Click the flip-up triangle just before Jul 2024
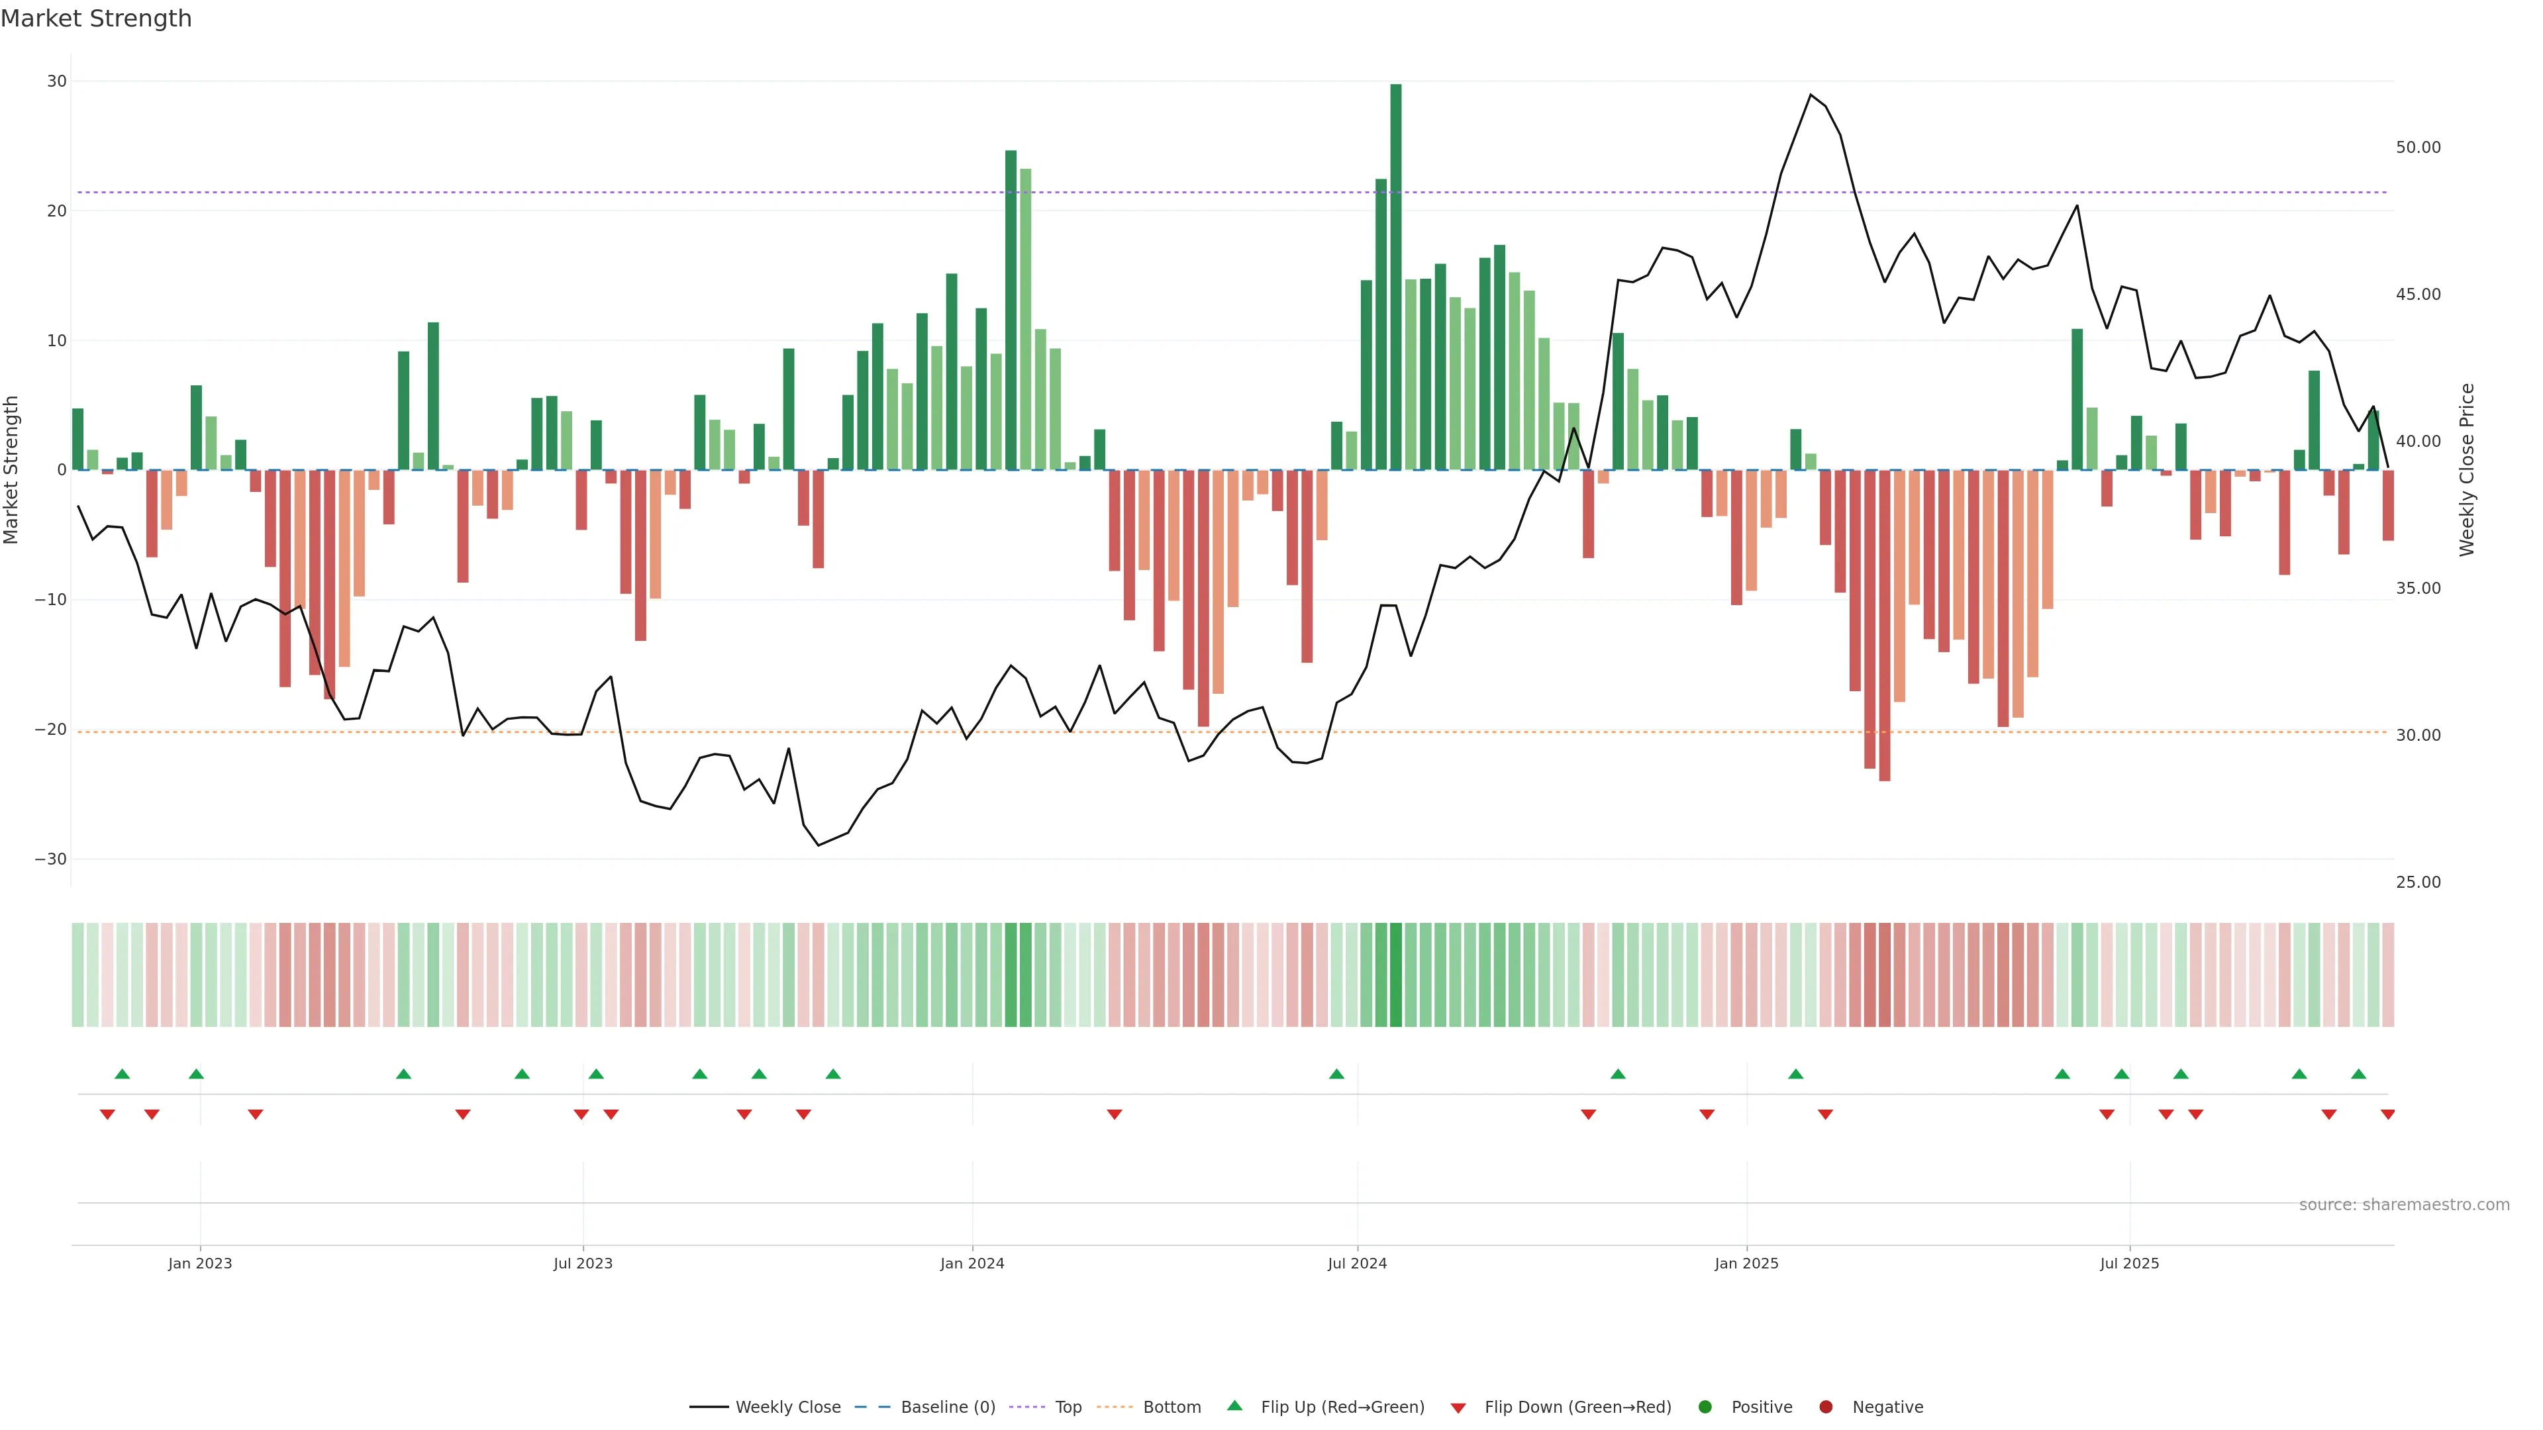The height and width of the screenshot is (1430, 2543). pyautogui.click(x=1336, y=1074)
